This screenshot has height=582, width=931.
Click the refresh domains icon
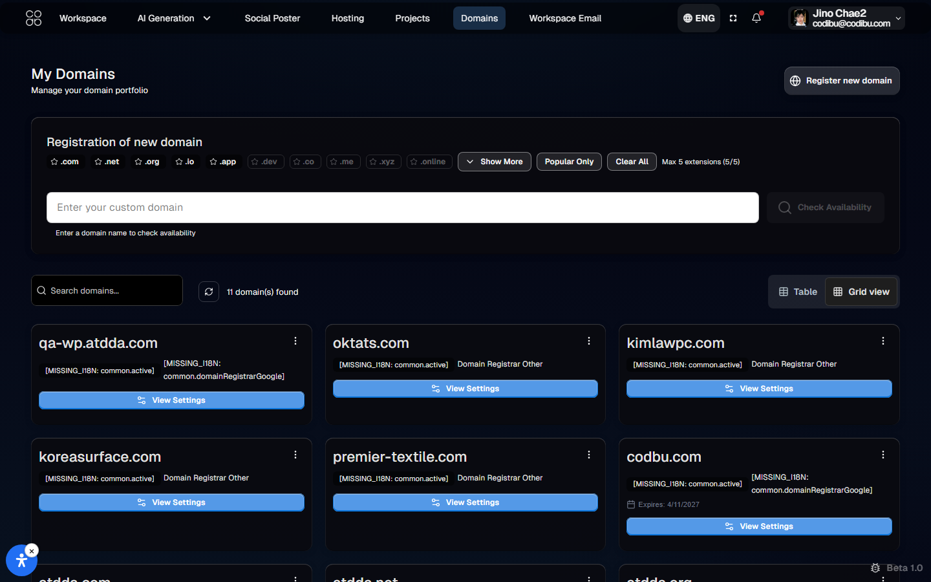(x=209, y=292)
